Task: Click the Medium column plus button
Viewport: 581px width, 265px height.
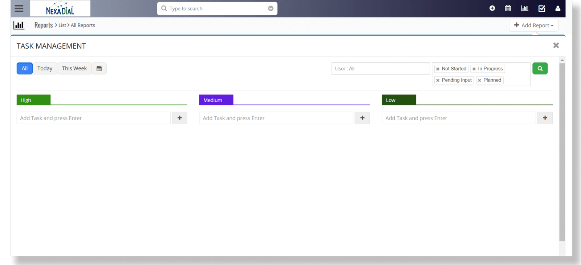Action: click(x=362, y=118)
